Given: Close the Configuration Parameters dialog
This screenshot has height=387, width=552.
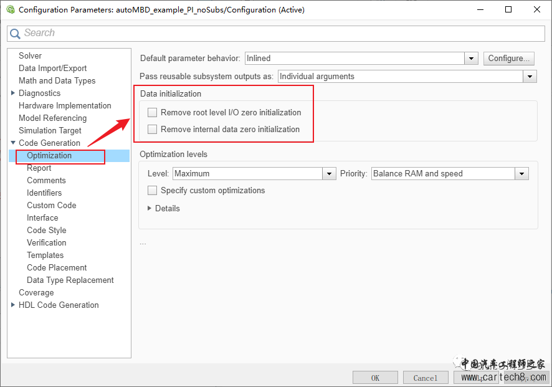Looking at the screenshot, I should tap(537, 9).
